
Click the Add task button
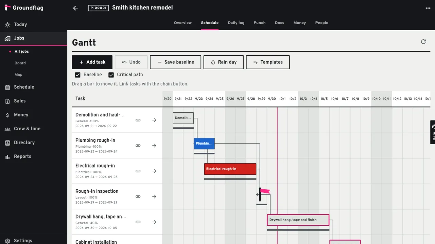pyautogui.click(x=92, y=62)
